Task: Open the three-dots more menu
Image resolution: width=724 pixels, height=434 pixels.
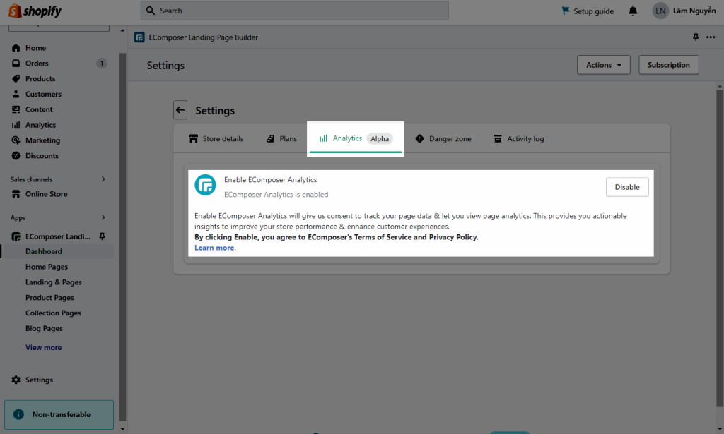Action: click(711, 37)
